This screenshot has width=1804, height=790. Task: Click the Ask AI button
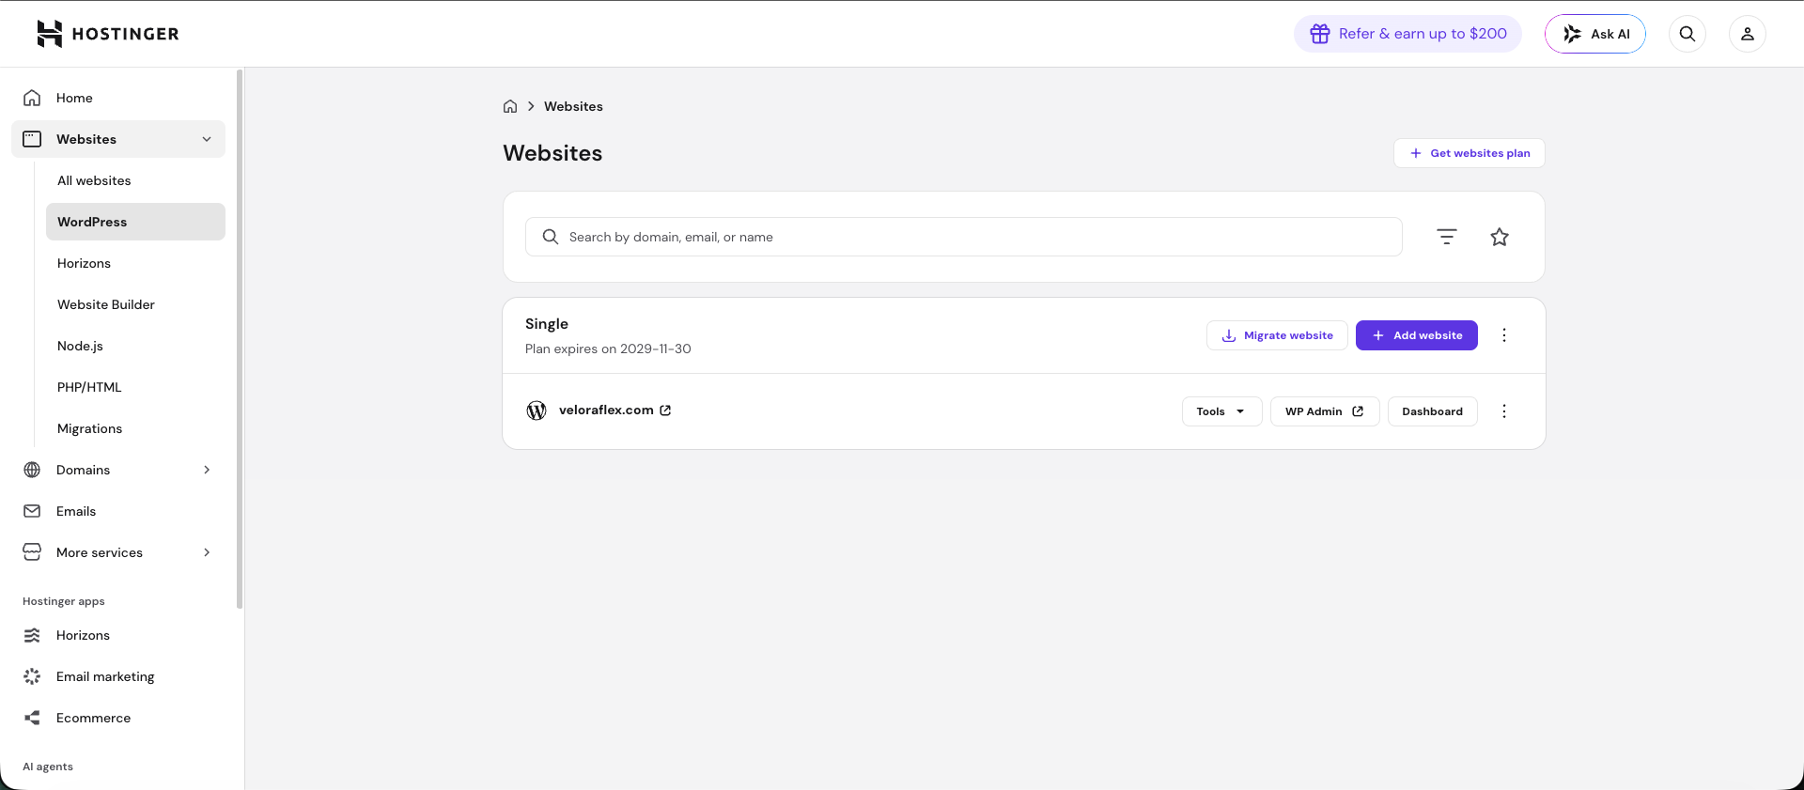(1595, 34)
